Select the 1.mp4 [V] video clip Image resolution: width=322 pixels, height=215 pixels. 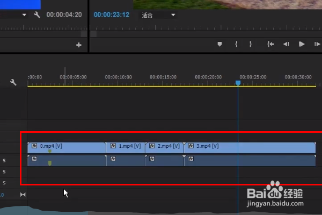point(126,148)
